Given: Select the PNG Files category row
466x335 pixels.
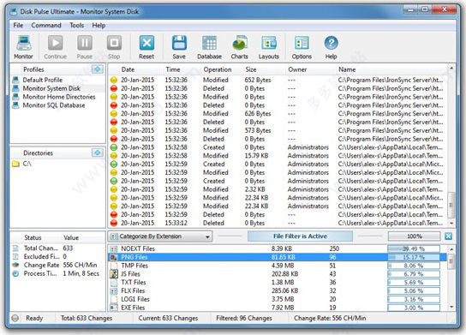Looking at the screenshot, I should coord(278,257).
